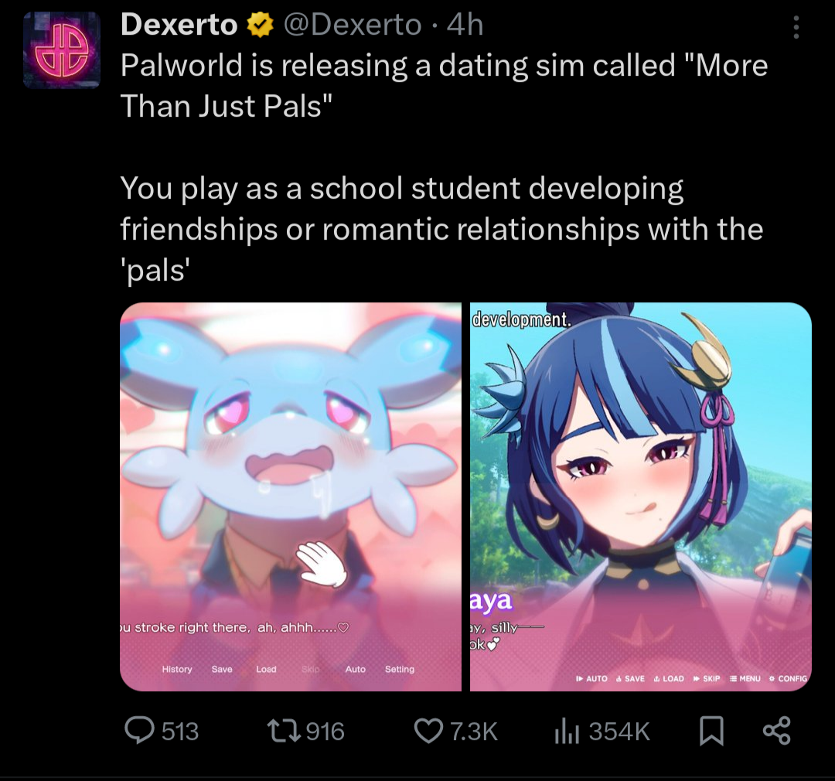The height and width of the screenshot is (781, 835).
Task: Like the tweet with the heart icon
Action: [428, 731]
